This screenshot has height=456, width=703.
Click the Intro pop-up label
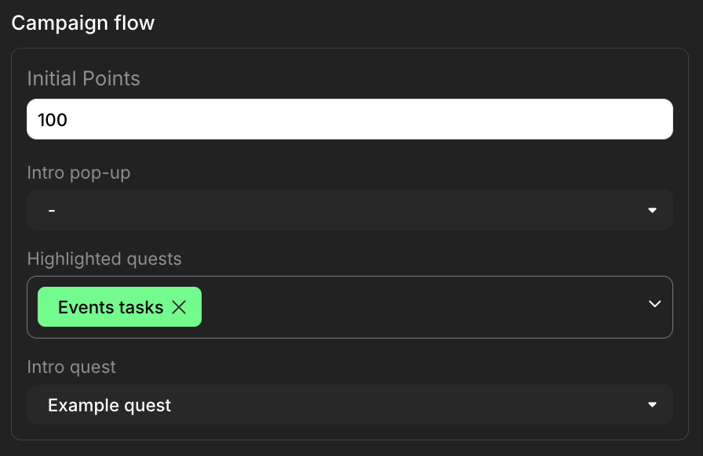[78, 172]
